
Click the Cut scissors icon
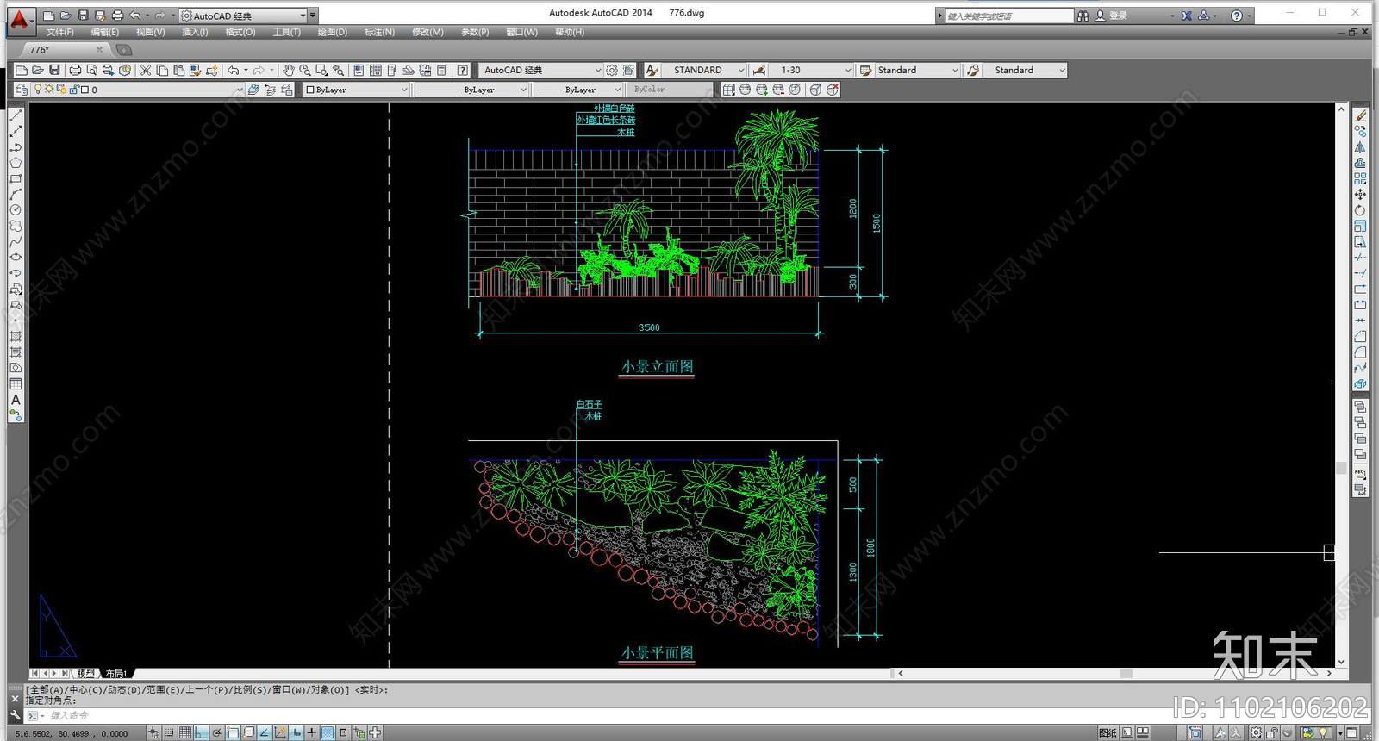tap(146, 71)
